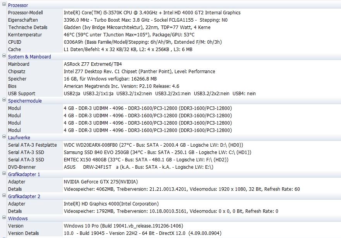This screenshot has height=238, width=341.
Task: Click the Build 19045 Version 22H2 value
Action: (142, 233)
